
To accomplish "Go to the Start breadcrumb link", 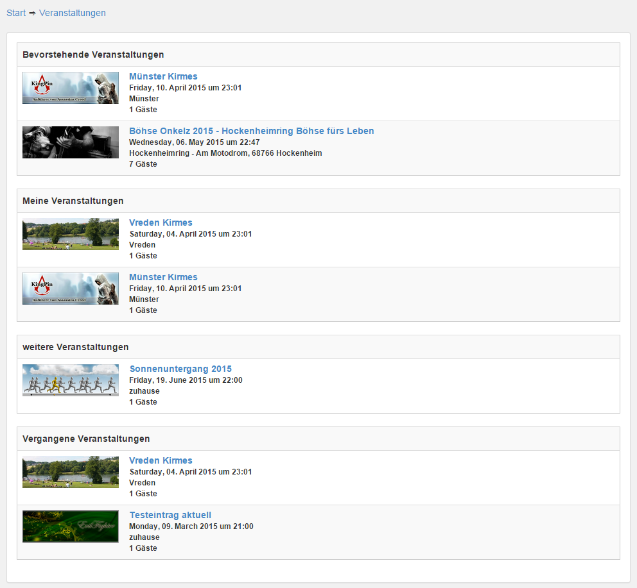I will [16, 13].
